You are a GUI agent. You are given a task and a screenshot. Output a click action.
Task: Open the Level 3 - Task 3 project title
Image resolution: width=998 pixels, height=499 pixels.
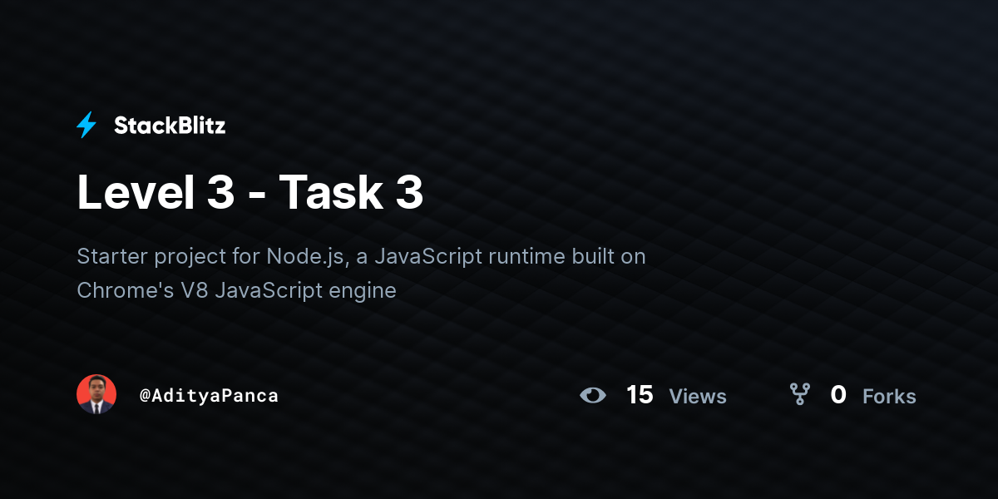pyautogui.click(x=250, y=193)
